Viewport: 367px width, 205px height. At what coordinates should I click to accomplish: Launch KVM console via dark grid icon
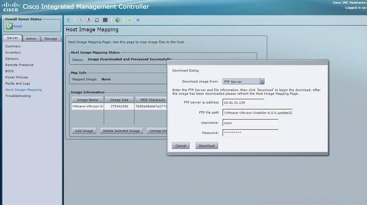coord(105,20)
